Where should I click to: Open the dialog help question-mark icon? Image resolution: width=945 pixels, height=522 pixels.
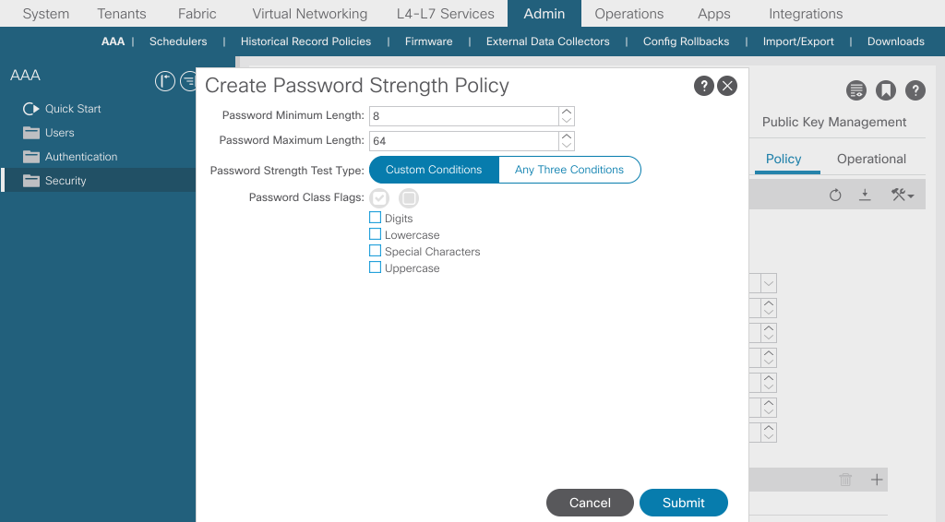(704, 86)
